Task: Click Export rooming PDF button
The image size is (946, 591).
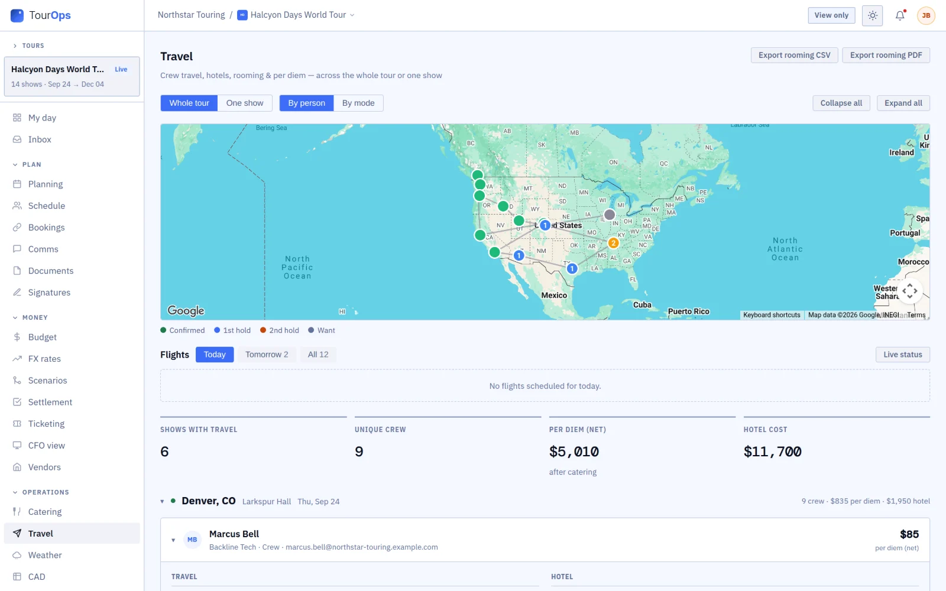Action: click(886, 55)
